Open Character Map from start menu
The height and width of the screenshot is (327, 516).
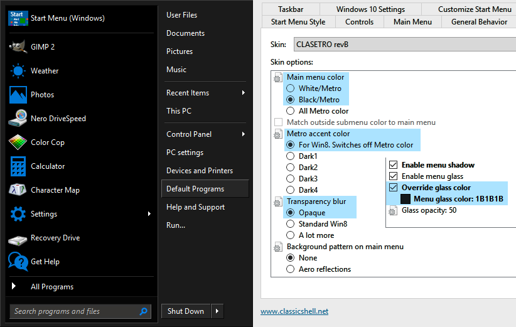pos(18,190)
